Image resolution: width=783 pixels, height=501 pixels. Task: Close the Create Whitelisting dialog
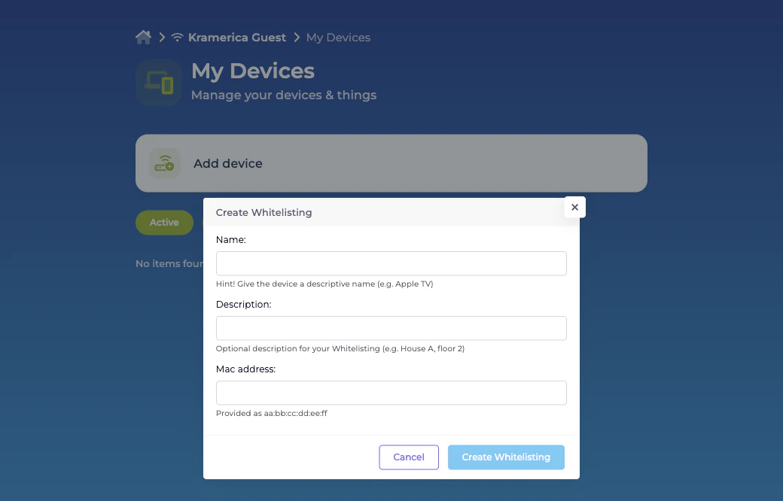pyautogui.click(x=574, y=207)
